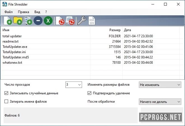
Task: Click the shred files icon with red arrows
Action: 60,21
